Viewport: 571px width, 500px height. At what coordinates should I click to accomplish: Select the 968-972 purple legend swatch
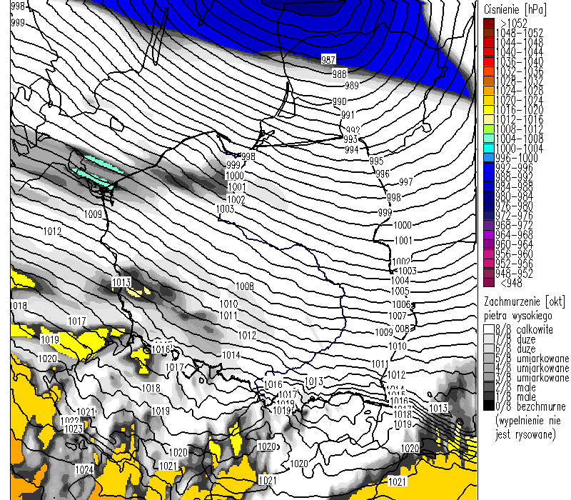(x=489, y=225)
